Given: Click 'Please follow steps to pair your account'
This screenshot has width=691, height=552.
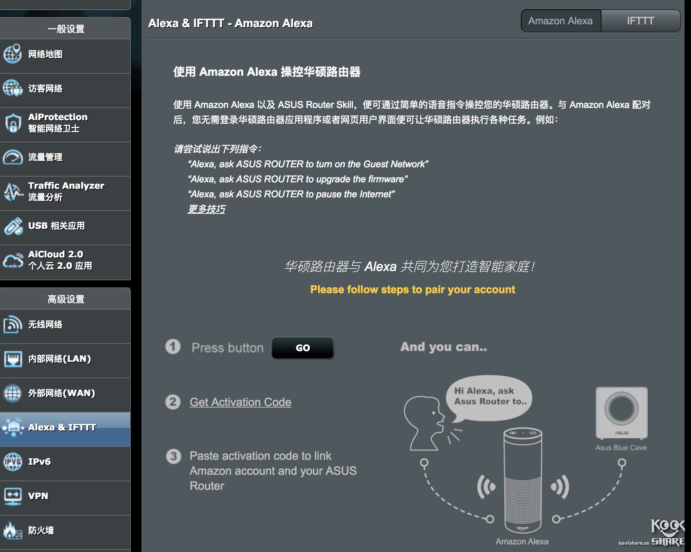Looking at the screenshot, I should point(413,289).
